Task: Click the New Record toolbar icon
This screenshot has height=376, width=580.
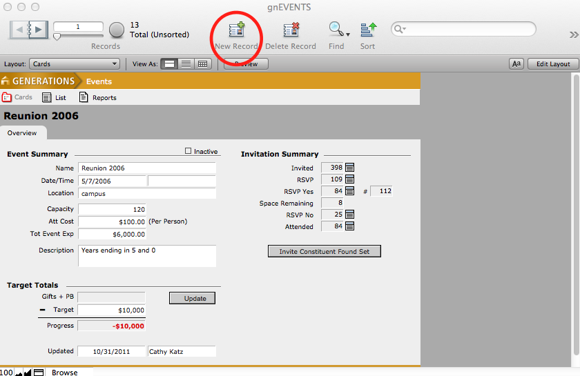Action: tap(237, 30)
